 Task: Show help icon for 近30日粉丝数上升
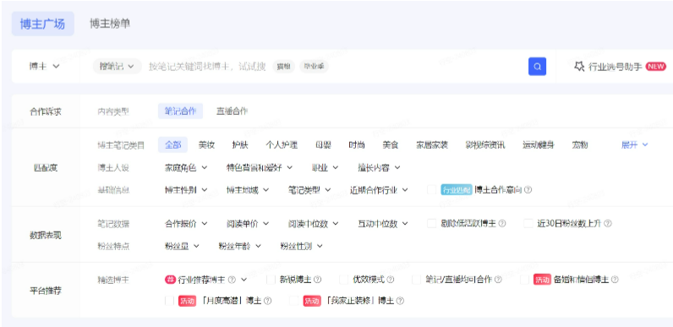[x=608, y=224]
